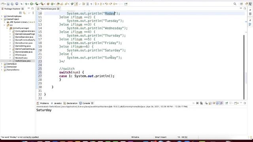Click the editor vertical scrollbar
Screen dimensions: 253x142
coord(244,67)
